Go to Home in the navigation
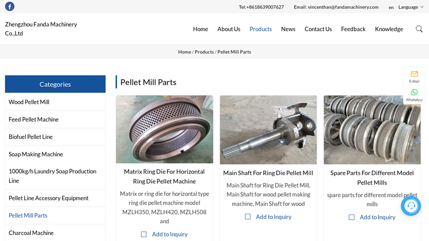 (200, 29)
